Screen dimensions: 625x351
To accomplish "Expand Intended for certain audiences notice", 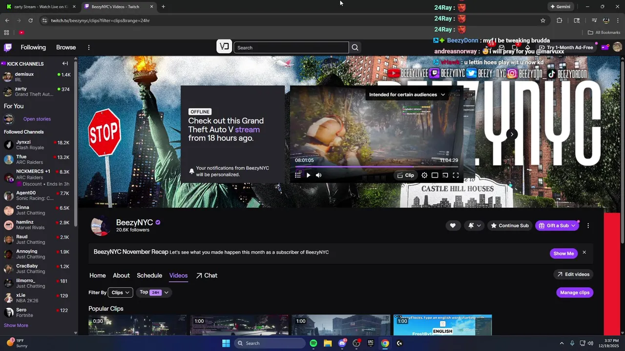I will [x=407, y=95].
